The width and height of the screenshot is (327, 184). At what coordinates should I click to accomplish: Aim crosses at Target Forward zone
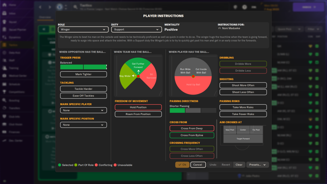click(x=243, y=139)
